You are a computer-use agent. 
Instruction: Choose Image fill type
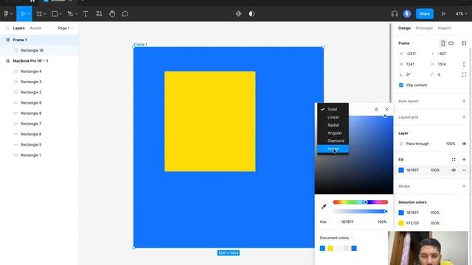[x=333, y=149]
